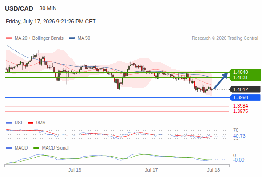The width and height of the screenshot is (262, 177).
Task: Click the Jul 17 date axis marker
Action: (x=151, y=170)
